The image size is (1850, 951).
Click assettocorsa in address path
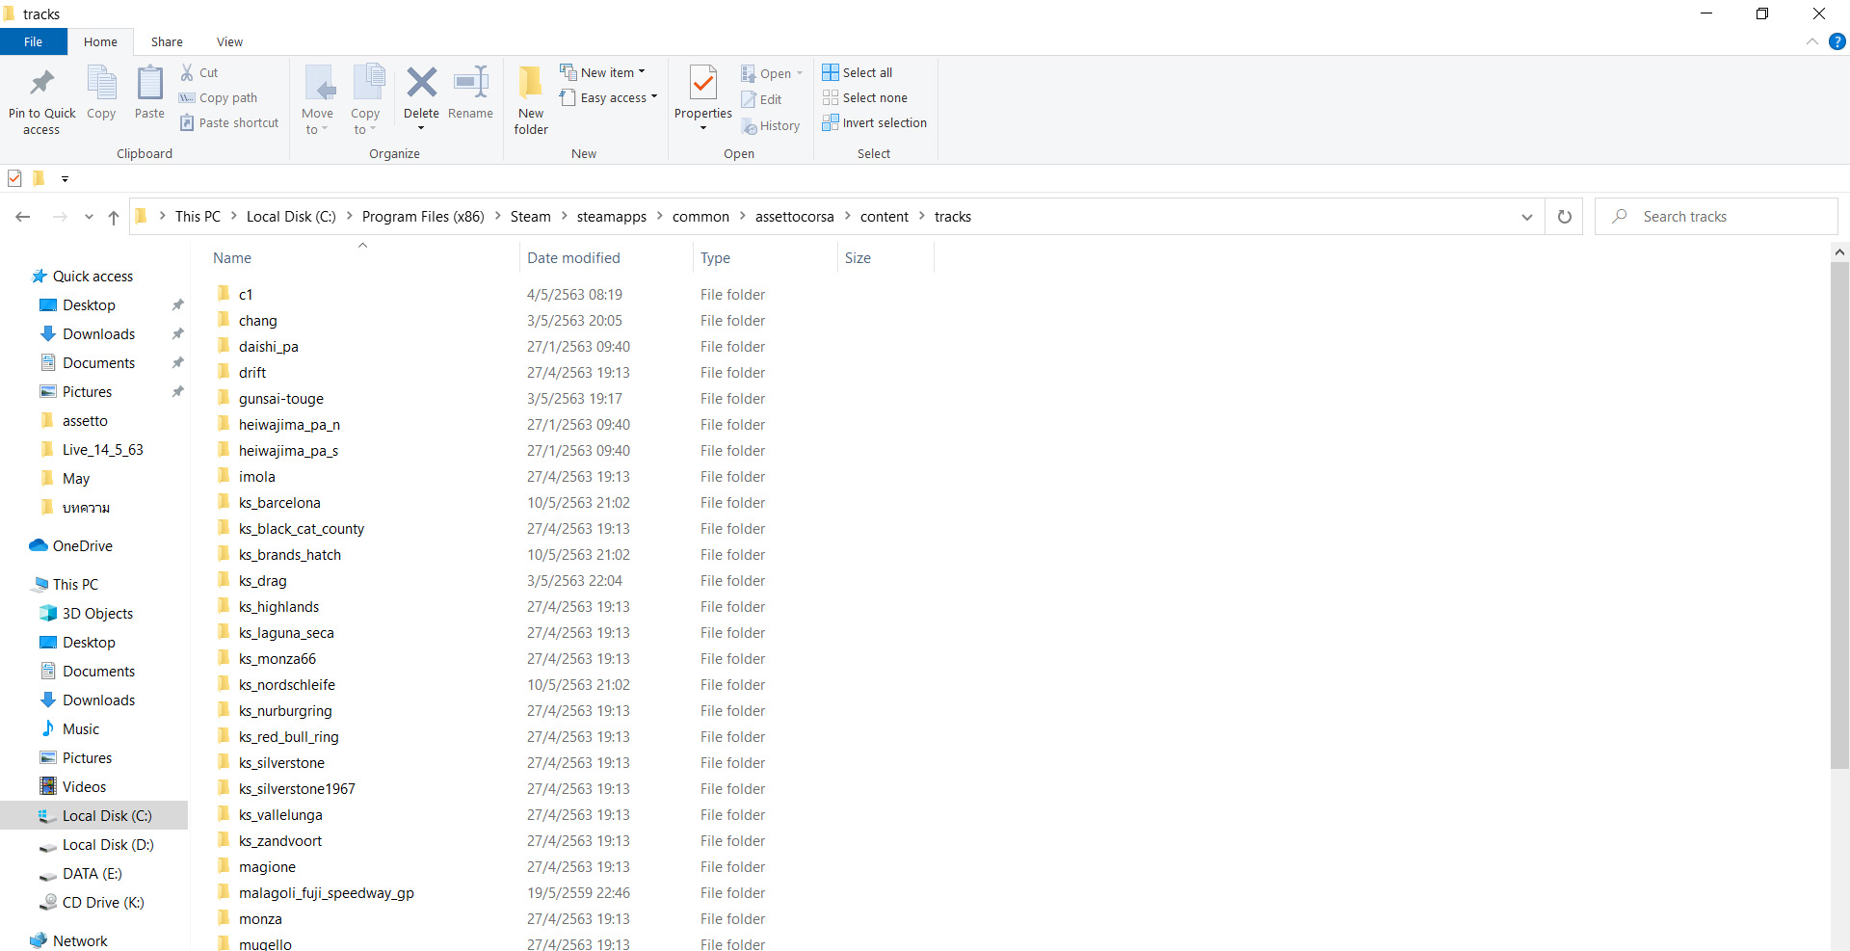[x=795, y=217]
